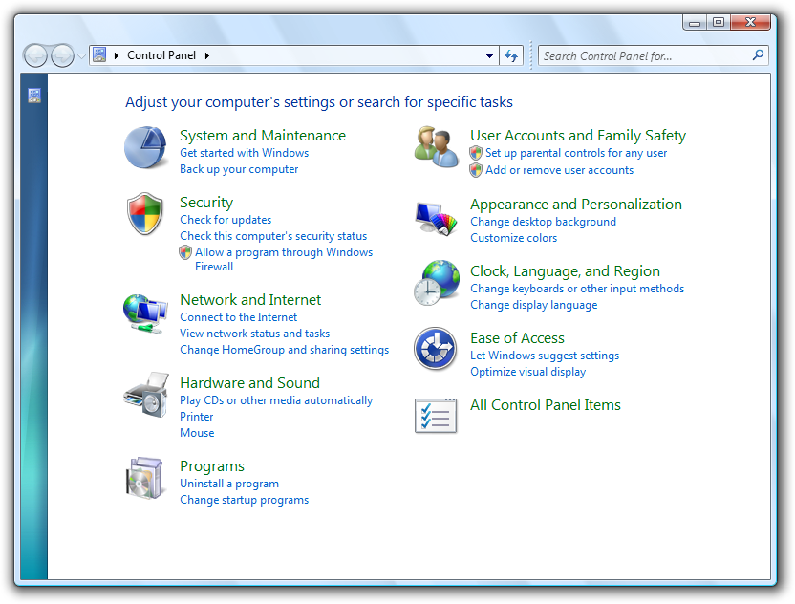Click View network status and tasks

254,334
